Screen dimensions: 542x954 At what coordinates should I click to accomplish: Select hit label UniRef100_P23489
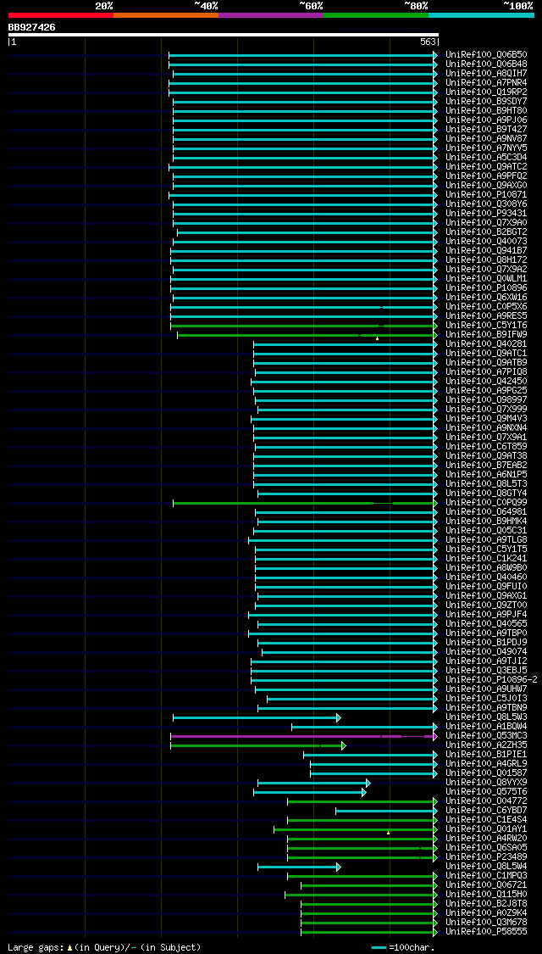[486, 858]
